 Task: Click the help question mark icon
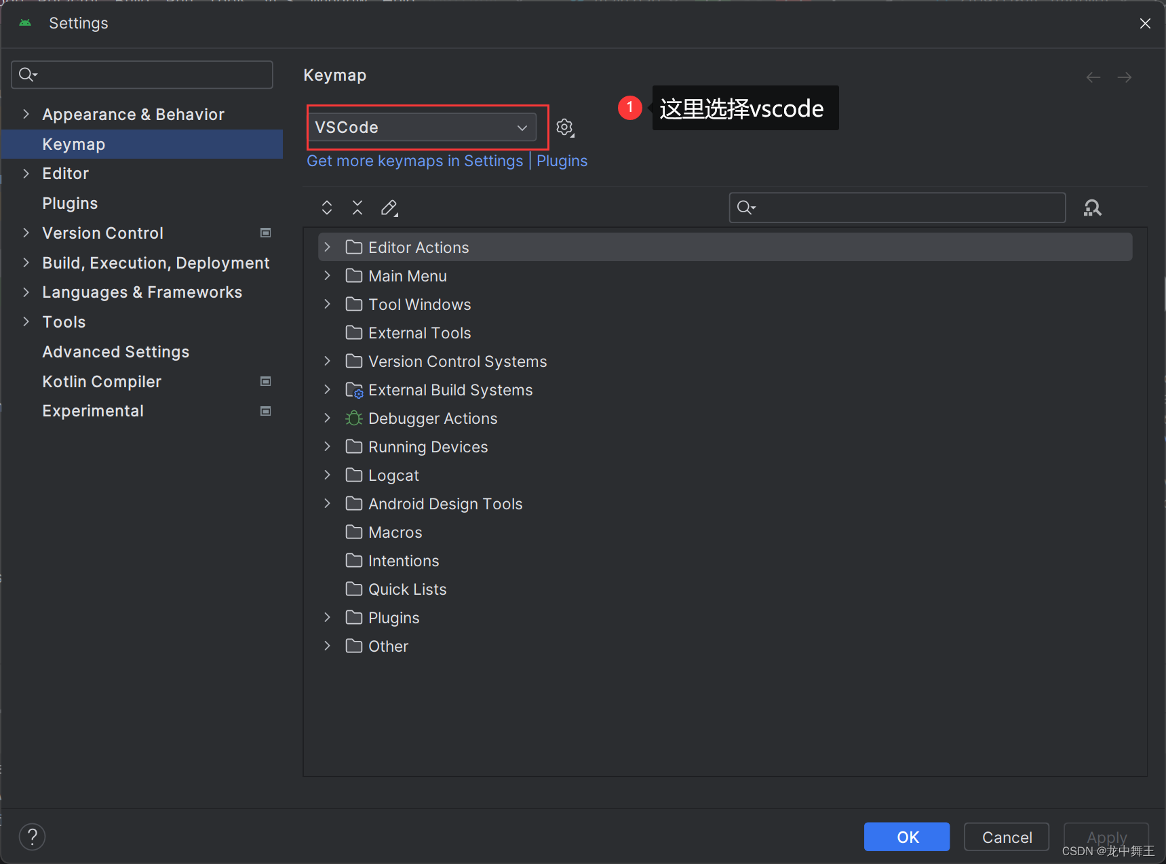point(32,837)
